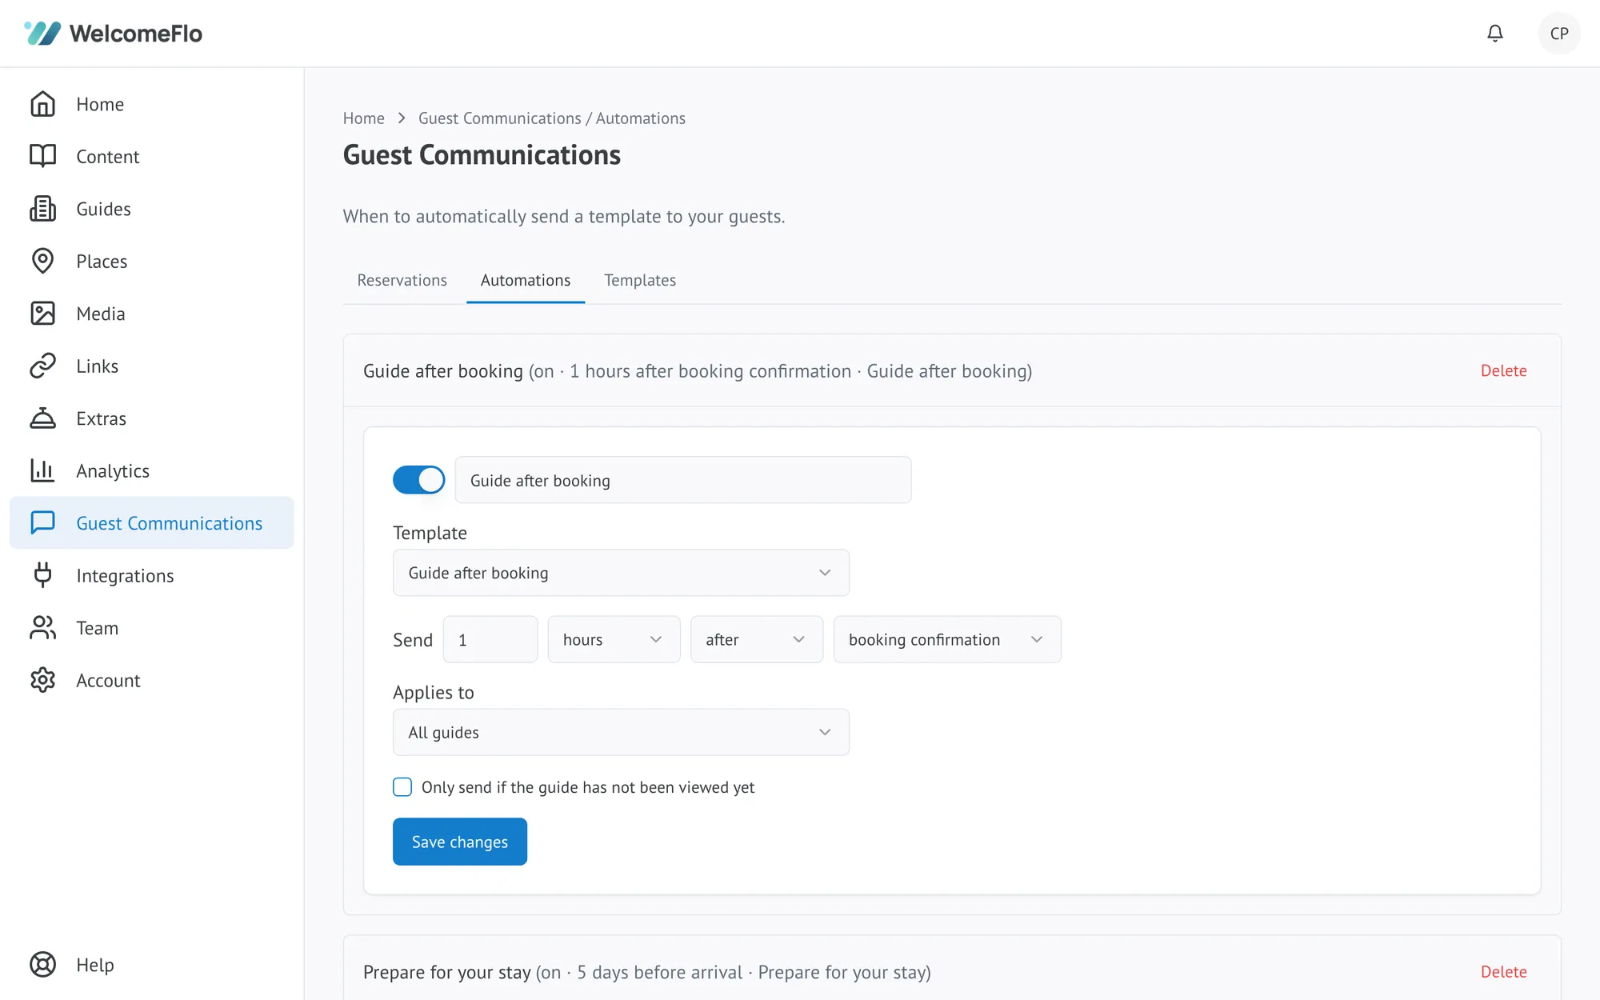Click the Home house icon in sidebar
The height and width of the screenshot is (1000, 1600).
coord(42,104)
